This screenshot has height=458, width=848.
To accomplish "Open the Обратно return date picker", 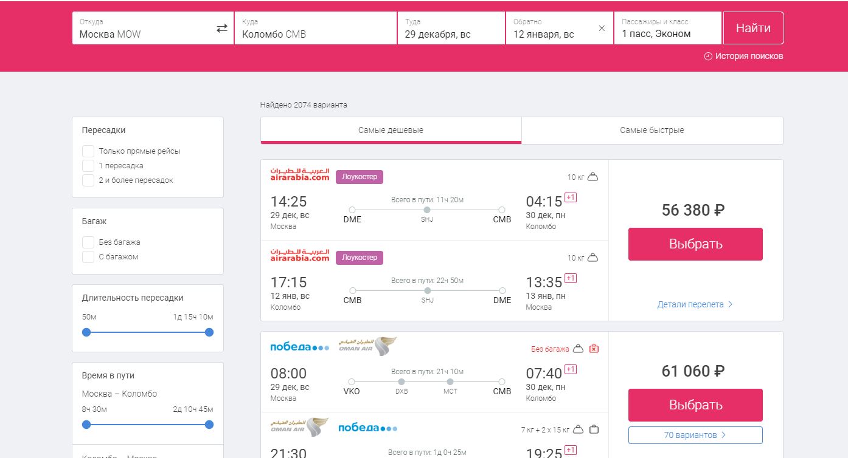I will [560, 28].
